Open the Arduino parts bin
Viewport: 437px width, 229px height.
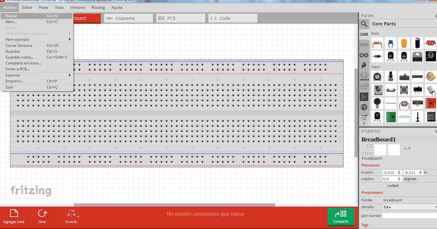point(364,55)
